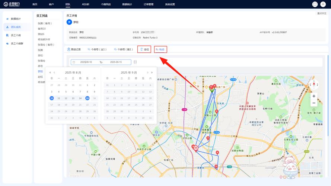331x186 pixels.
Task: Open 个微风控 in the top navigation
Action: pos(106,4)
